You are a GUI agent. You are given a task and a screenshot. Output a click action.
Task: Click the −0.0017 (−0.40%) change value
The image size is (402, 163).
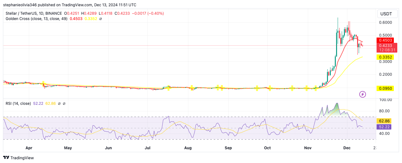(x=148, y=13)
